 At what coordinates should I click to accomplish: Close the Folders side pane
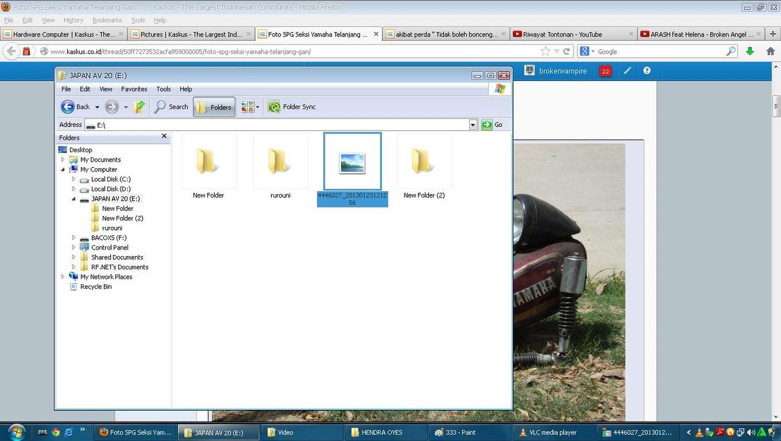pos(164,137)
